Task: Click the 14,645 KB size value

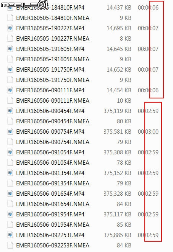Action: click(119, 49)
